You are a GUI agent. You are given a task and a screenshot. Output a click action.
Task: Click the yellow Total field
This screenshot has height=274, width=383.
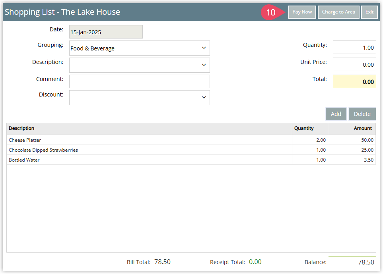[x=354, y=81]
